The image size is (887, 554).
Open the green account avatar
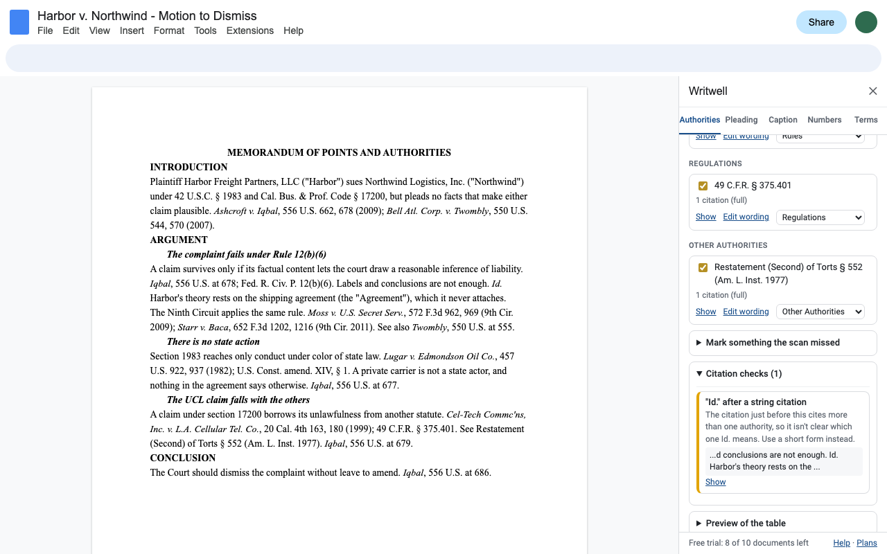click(x=866, y=22)
